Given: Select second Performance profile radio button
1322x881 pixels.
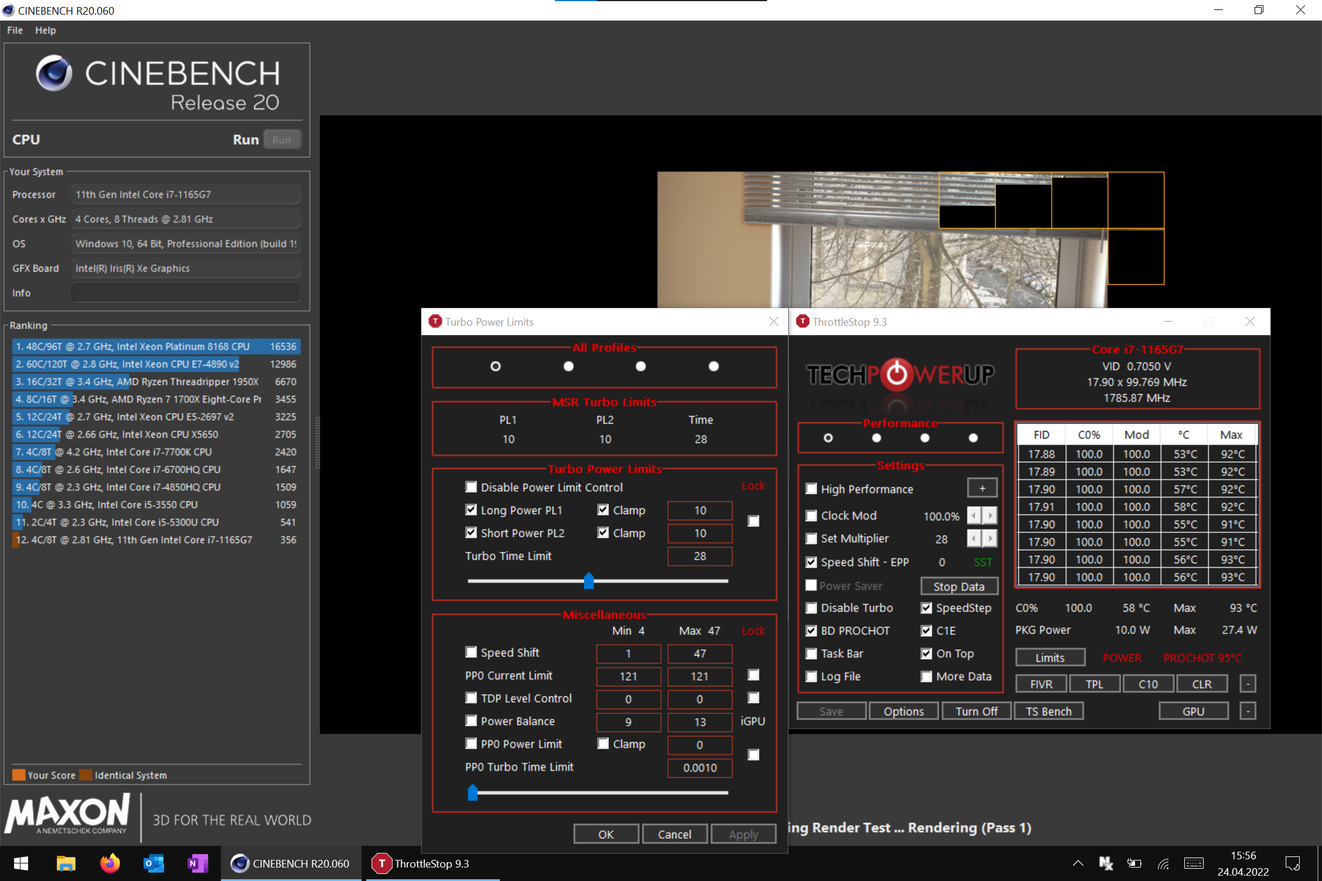Looking at the screenshot, I should (877, 438).
